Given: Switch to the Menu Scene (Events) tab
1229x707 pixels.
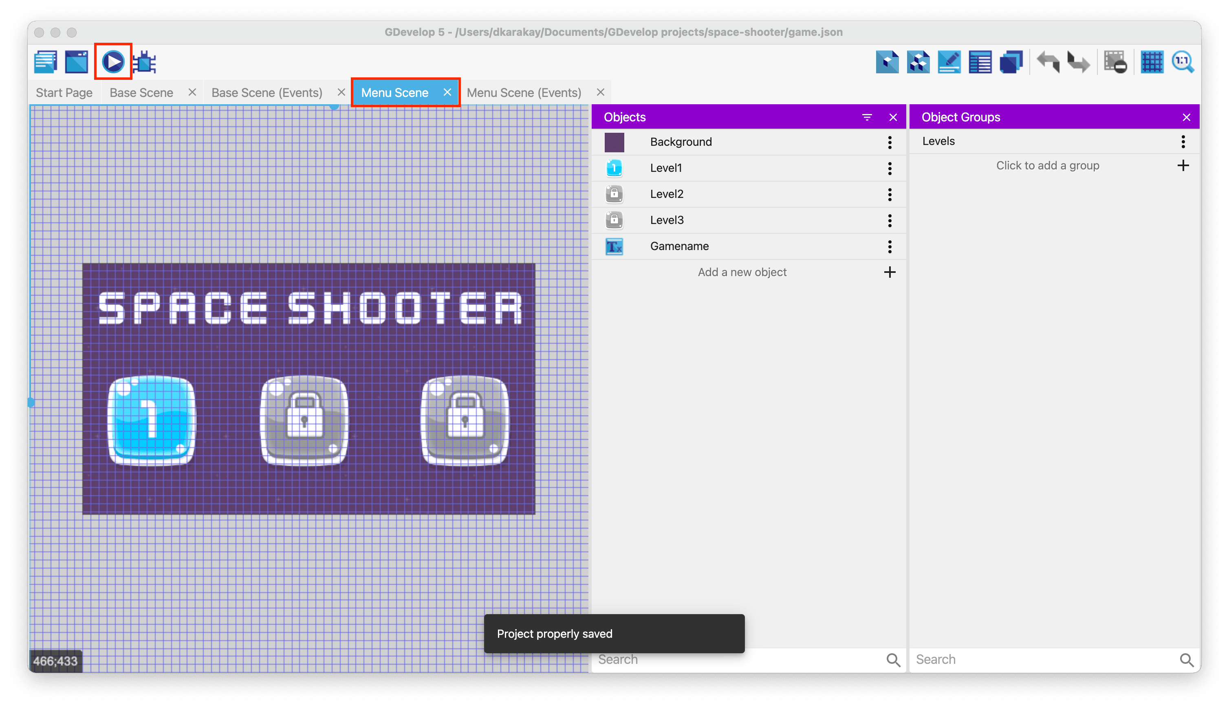Looking at the screenshot, I should tap(524, 92).
